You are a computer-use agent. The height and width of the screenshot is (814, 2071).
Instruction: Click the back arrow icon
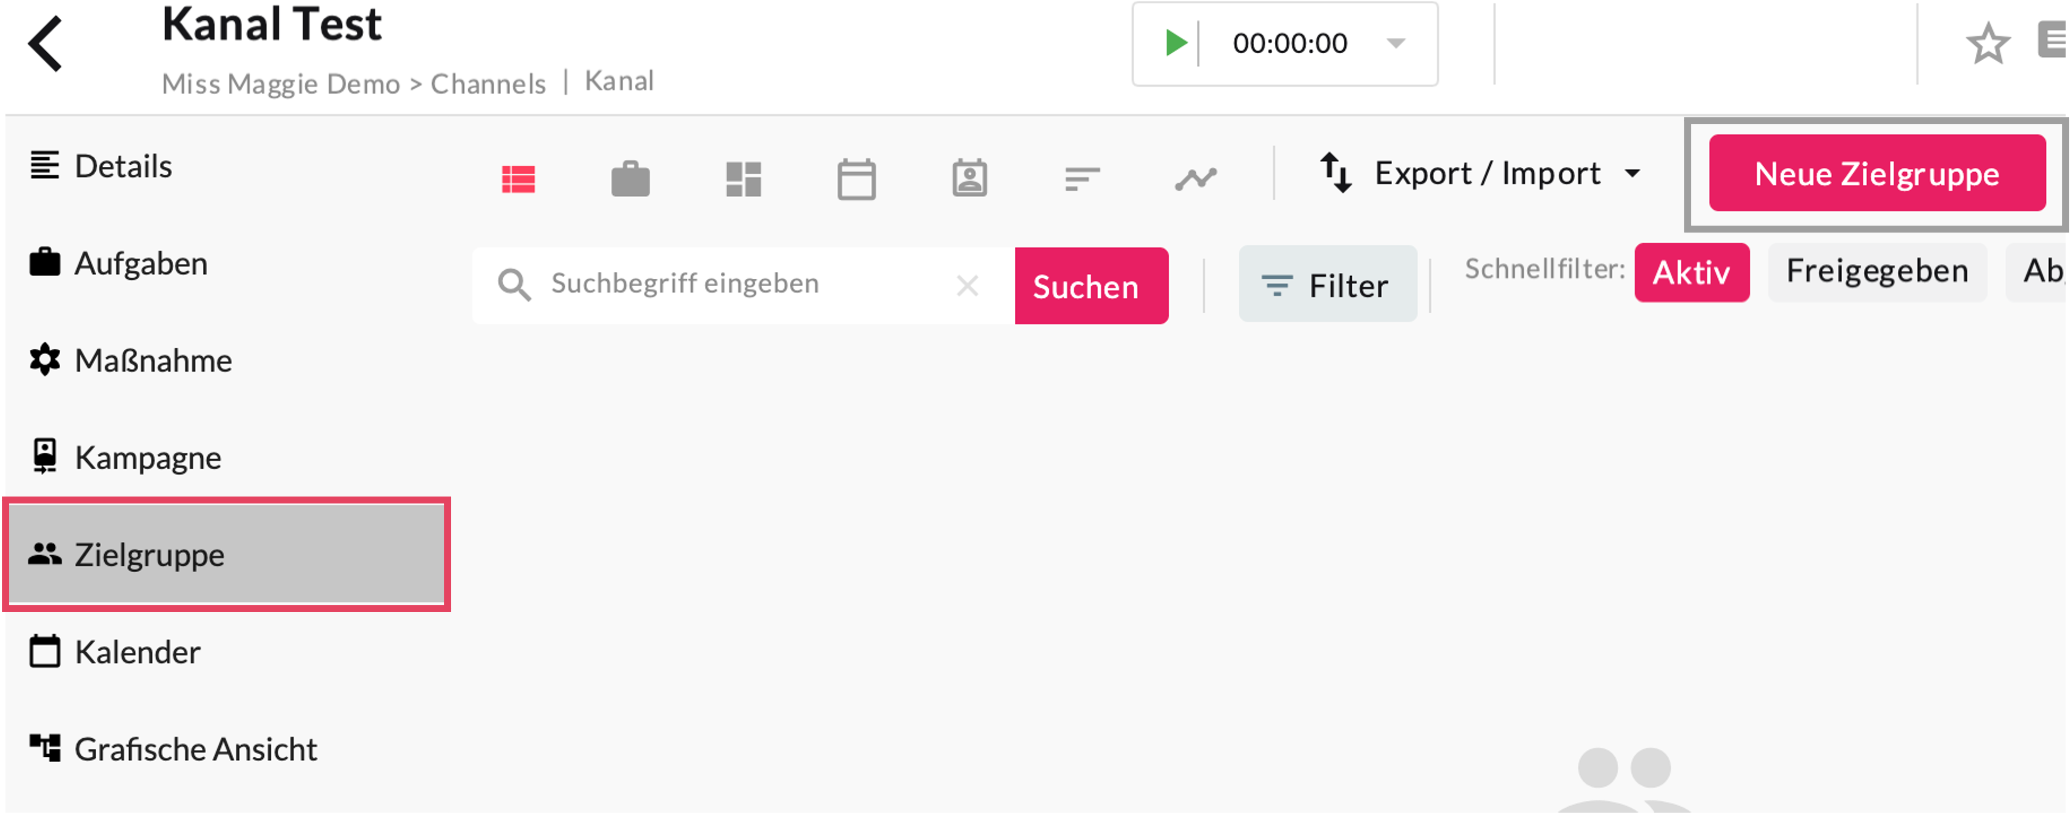45,43
